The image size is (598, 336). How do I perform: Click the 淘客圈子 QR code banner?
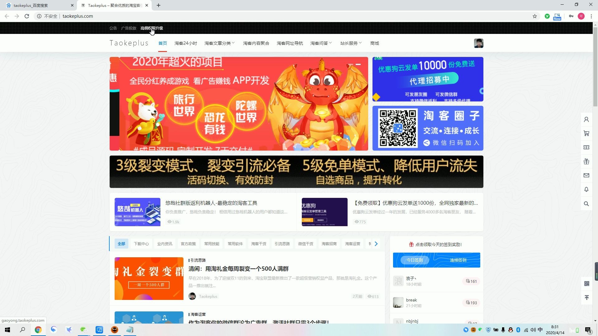428,128
